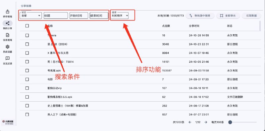Click the date 24-08-18 17:52
Image resolution: width=265 pixels, height=131 pixels.
tap(199, 97)
